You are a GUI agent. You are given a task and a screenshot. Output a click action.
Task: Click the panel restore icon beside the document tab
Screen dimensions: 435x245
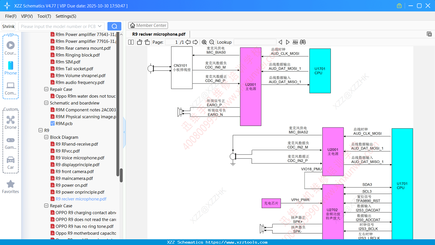click(x=429, y=34)
